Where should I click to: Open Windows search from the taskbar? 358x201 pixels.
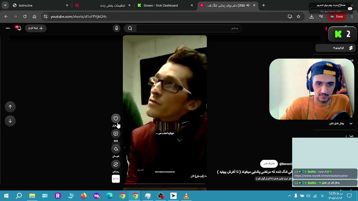click(x=19, y=196)
